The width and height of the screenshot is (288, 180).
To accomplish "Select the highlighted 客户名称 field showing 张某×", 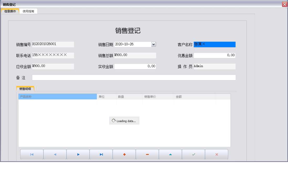I will [215, 44].
